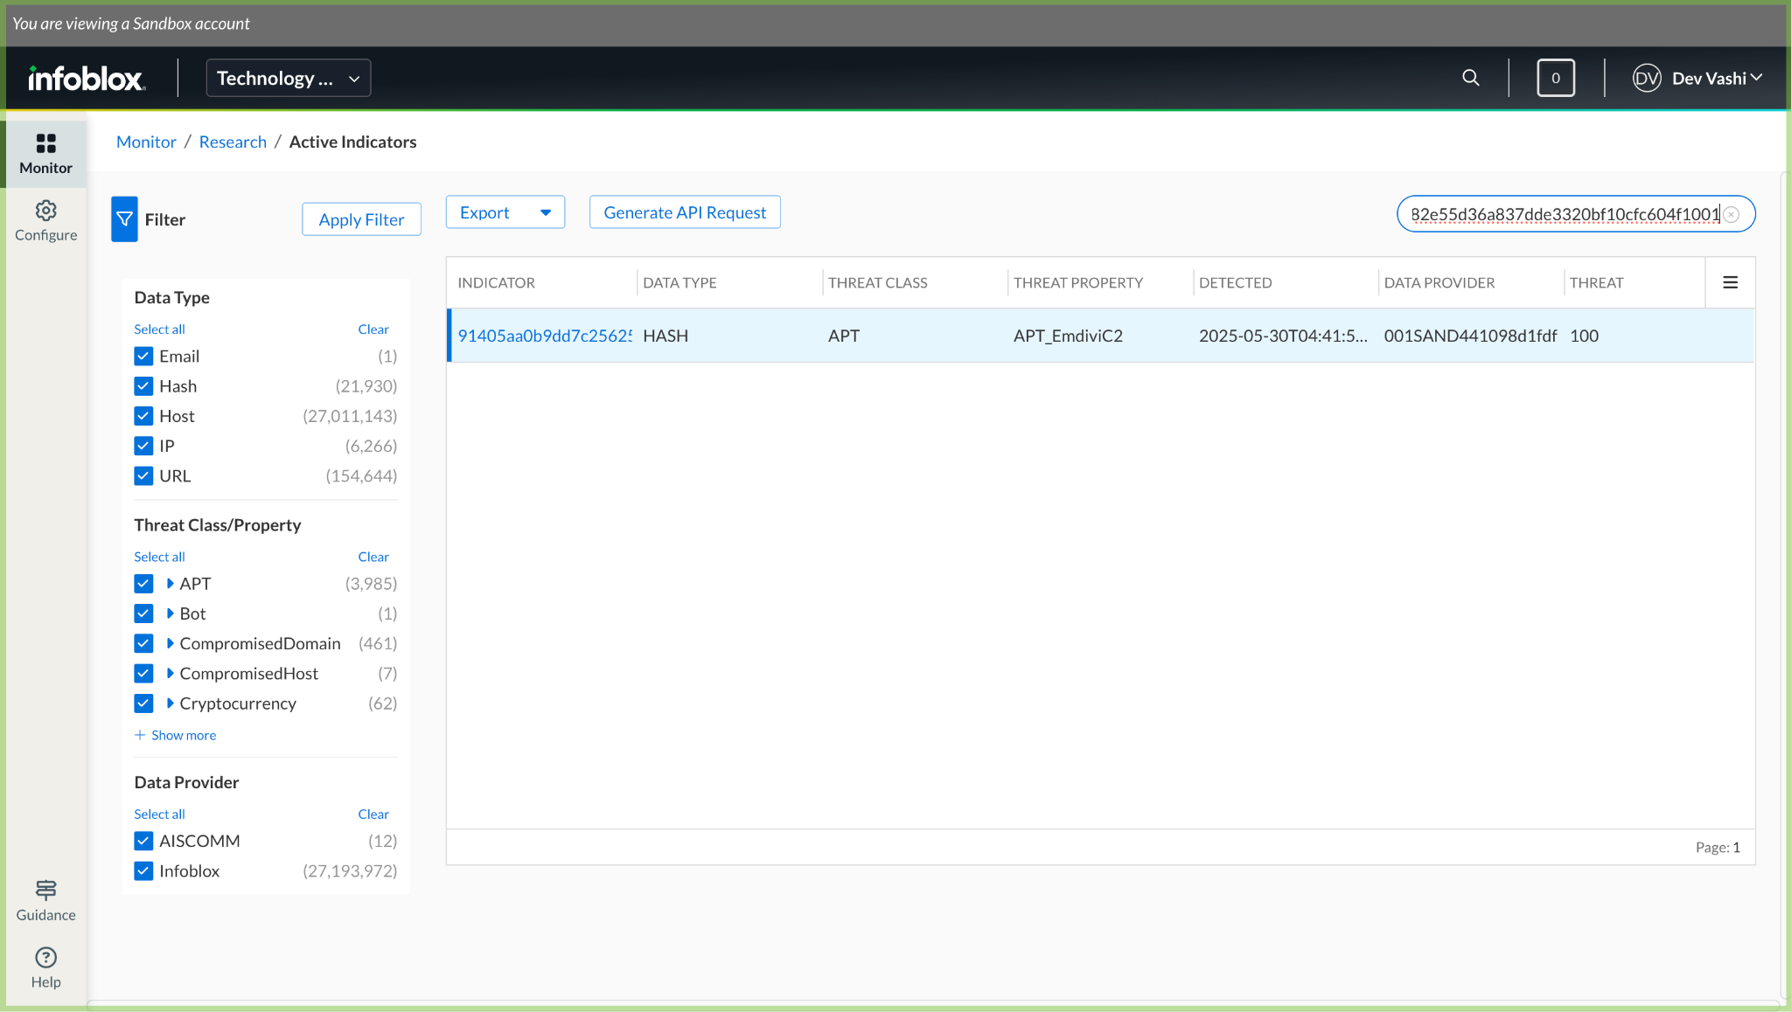This screenshot has width=1791, height=1012.
Task: Uncheck the APT threat class checkbox
Action: [x=143, y=584]
